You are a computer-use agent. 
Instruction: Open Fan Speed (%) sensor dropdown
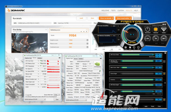click(38, 69)
